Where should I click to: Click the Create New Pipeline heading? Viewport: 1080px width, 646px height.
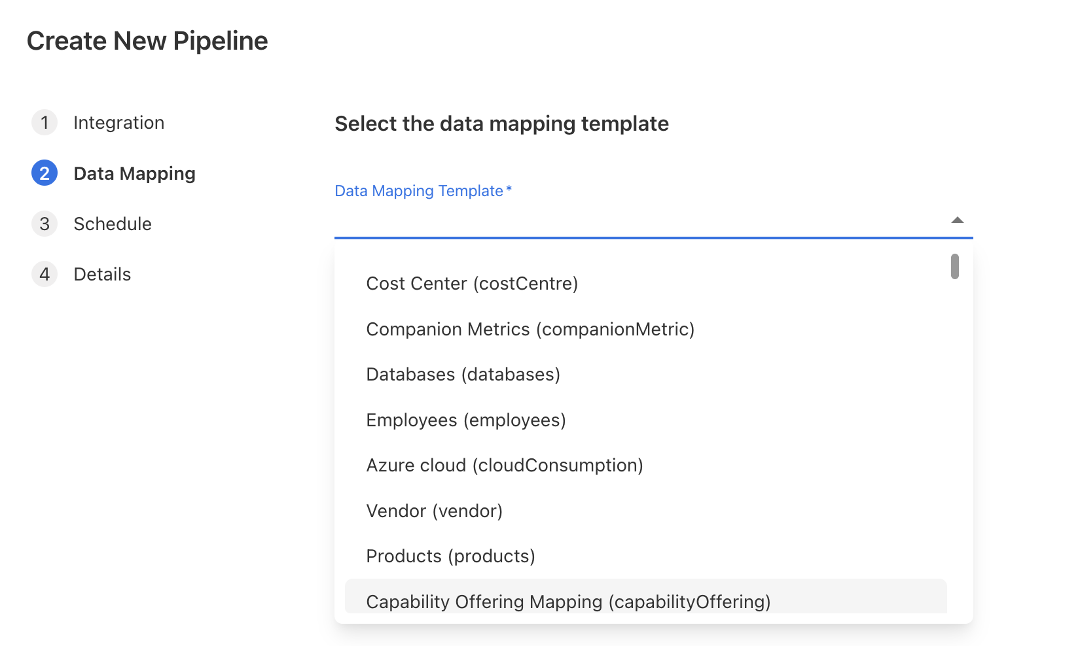tap(147, 41)
